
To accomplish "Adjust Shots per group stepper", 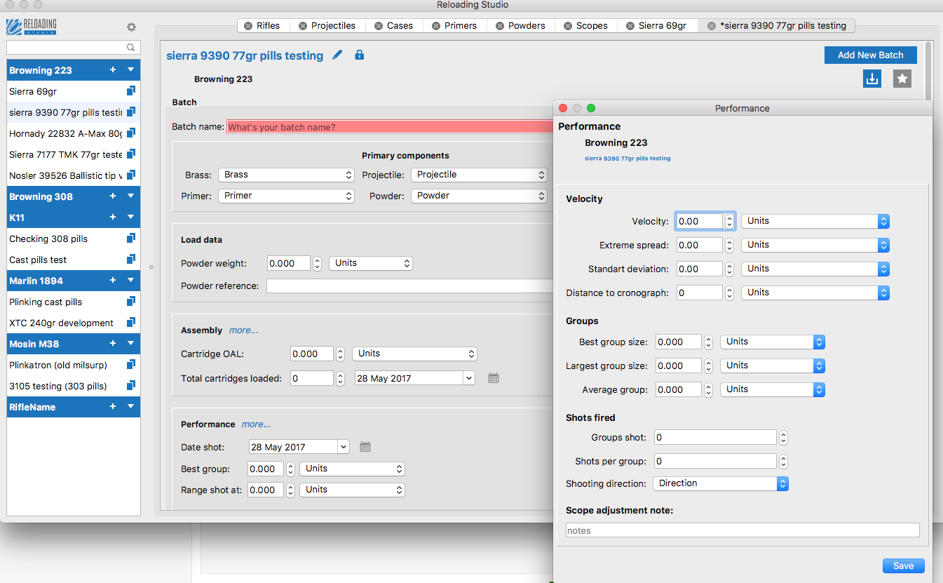I will 783,462.
